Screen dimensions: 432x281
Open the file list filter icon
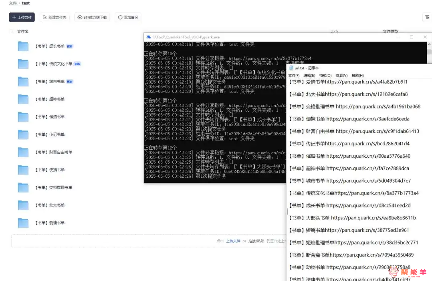(x=427, y=17)
